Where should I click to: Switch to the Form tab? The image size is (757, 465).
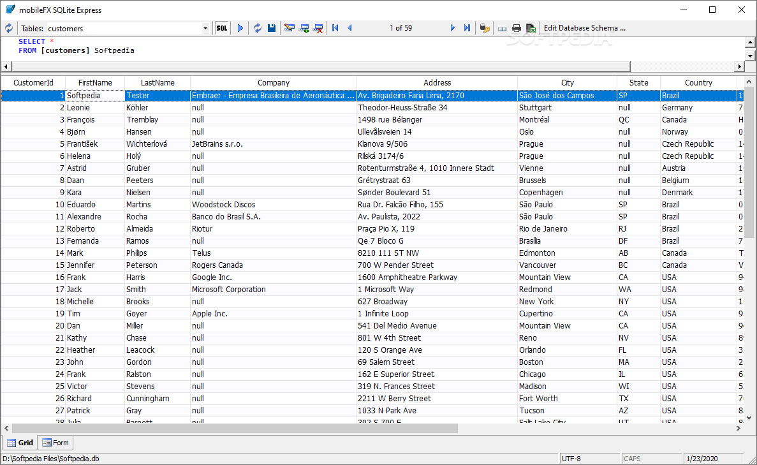(x=55, y=443)
